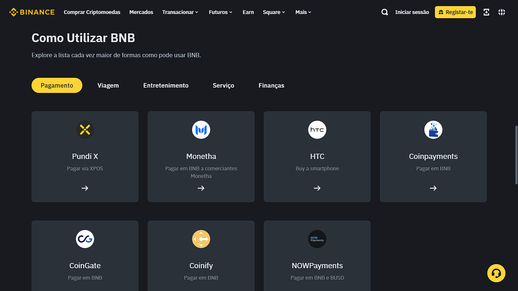Click the arrow on the Coinpayments card
The image size is (518, 291).
click(x=433, y=188)
